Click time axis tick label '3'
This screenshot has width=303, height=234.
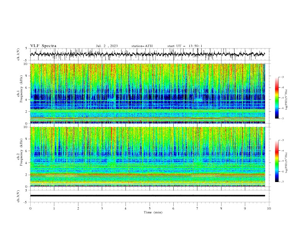pyautogui.click(x=102, y=208)
